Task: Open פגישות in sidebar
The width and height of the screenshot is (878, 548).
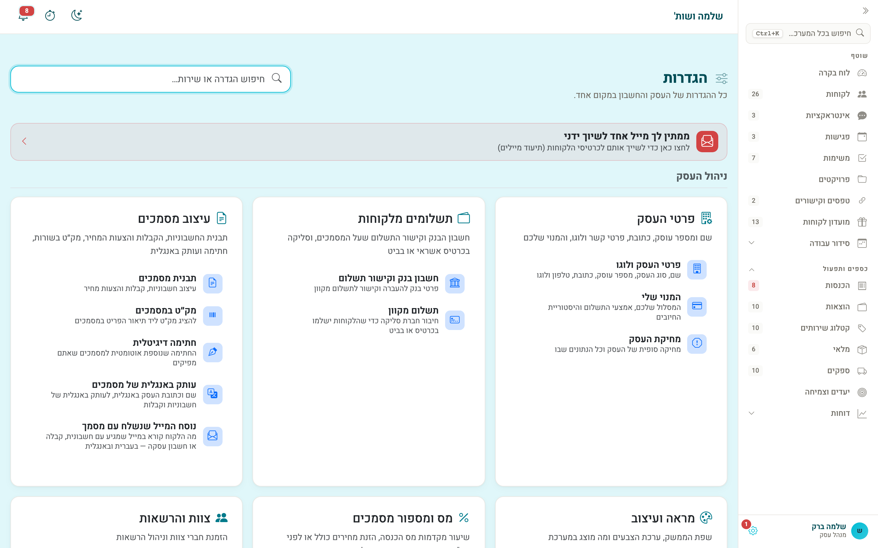Action: tap(808, 137)
